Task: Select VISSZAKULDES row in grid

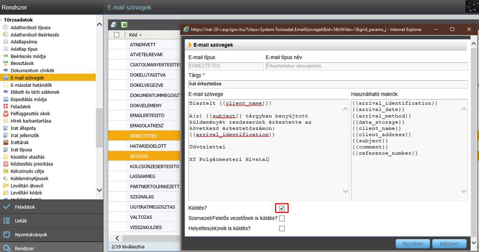Action: pos(144,227)
